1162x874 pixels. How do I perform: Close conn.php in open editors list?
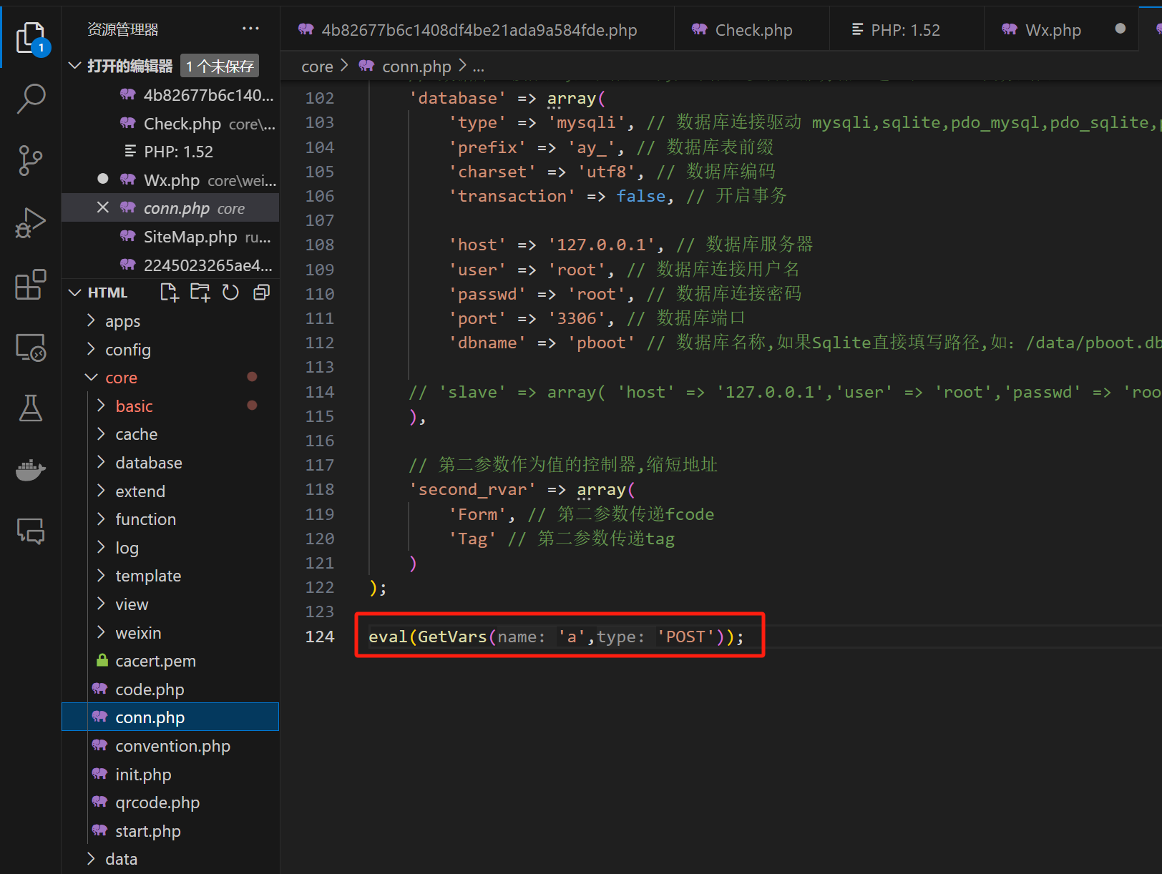pos(103,207)
